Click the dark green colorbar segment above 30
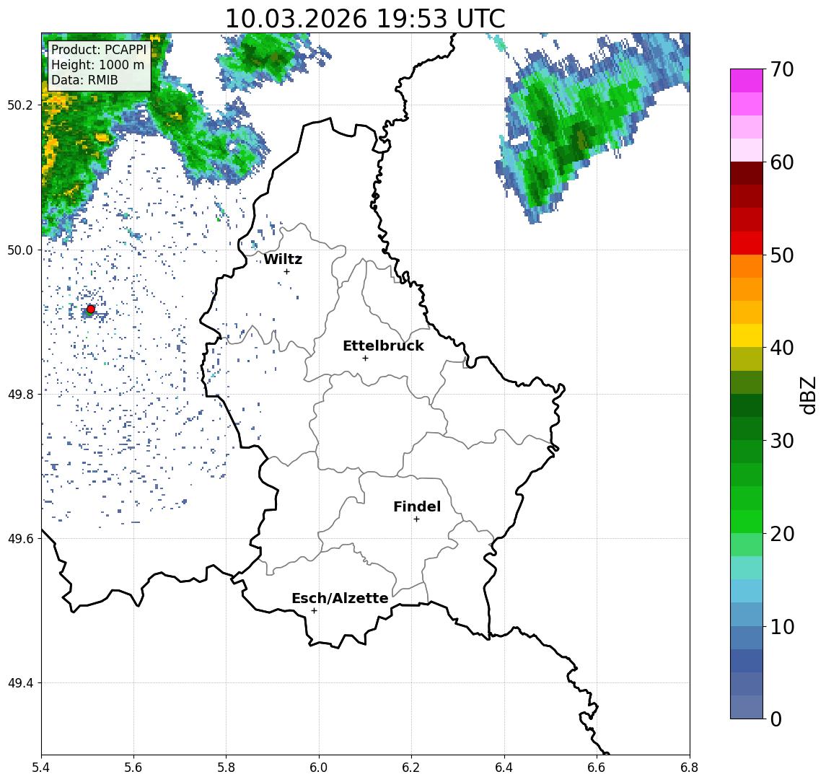Image resolution: width=826 pixels, height=782 pixels. pos(747,429)
